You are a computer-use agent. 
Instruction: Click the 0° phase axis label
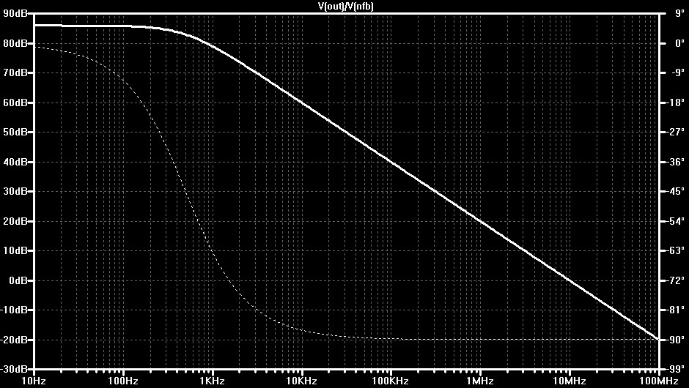click(679, 43)
